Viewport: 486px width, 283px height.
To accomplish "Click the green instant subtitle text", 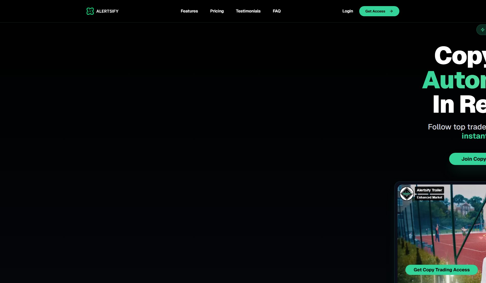I will (x=474, y=136).
